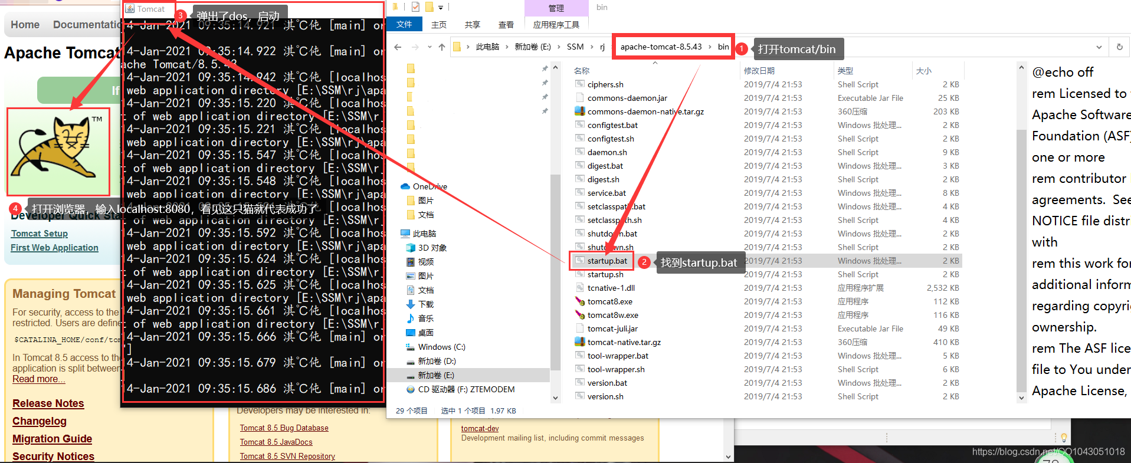Click the Back arrow in File Explorer
The height and width of the screenshot is (463, 1131).
tap(398, 47)
